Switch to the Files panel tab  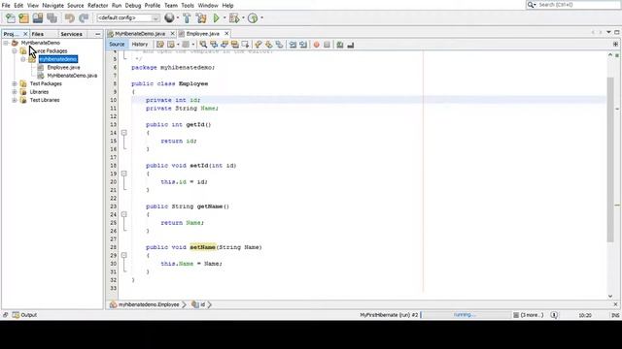pyautogui.click(x=38, y=34)
